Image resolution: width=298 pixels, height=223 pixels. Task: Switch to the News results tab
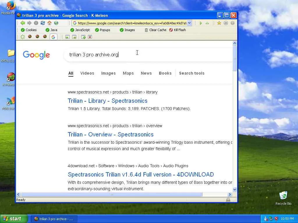tap(146, 73)
